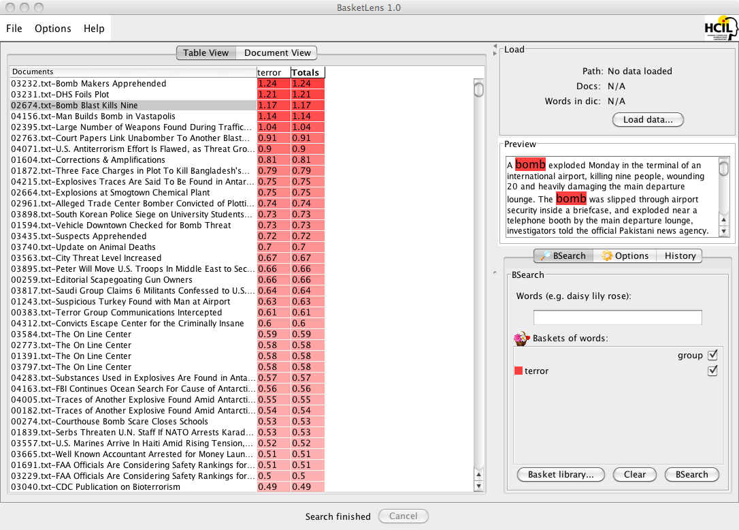Expand the left panel using the split-pane right arrow
This screenshot has height=530, width=739.
[x=495, y=53]
